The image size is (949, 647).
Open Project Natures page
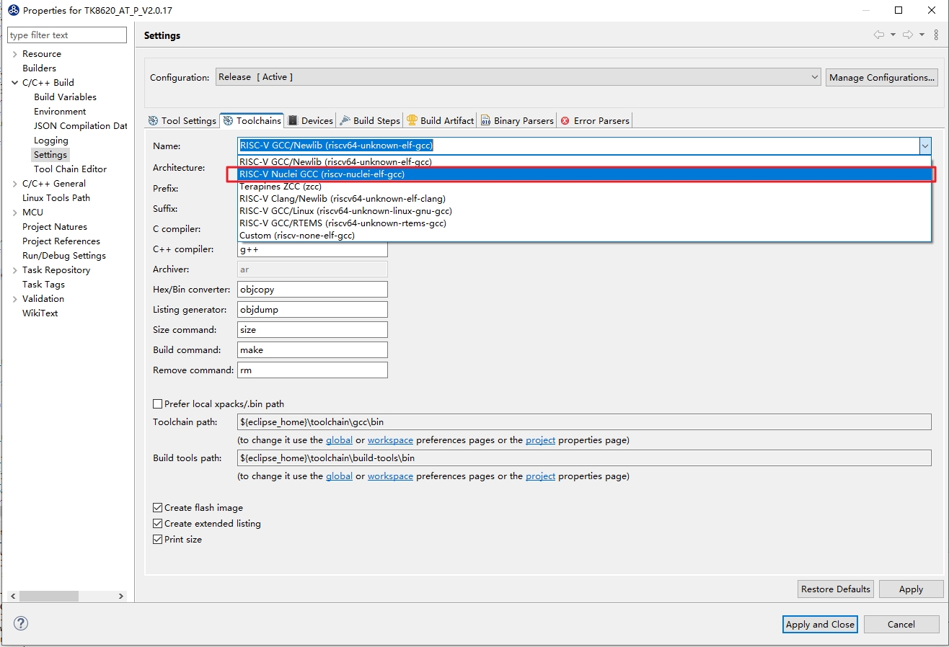tap(55, 227)
